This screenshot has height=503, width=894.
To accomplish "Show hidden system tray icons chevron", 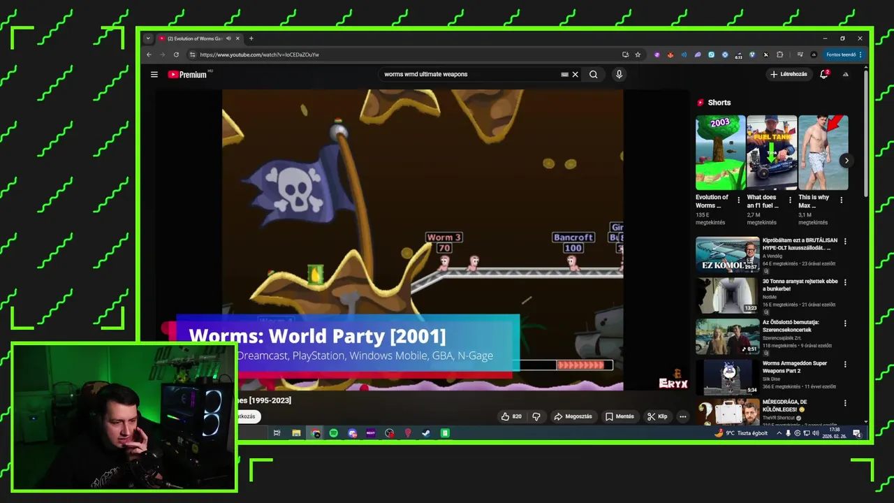I will click(x=779, y=433).
